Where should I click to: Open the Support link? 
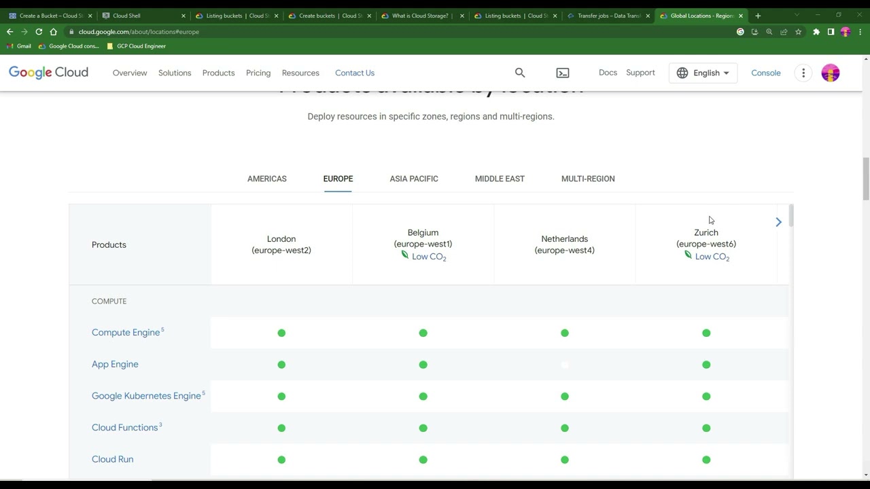(640, 73)
